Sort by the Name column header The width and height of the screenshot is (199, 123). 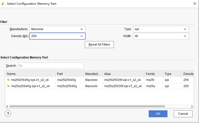coord(30,74)
